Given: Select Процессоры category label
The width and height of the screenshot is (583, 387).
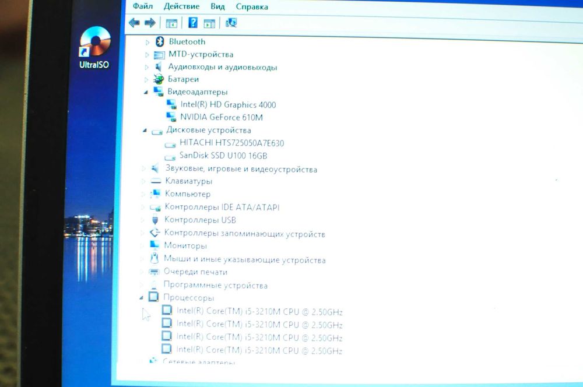Looking at the screenshot, I should click(x=188, y=298).
